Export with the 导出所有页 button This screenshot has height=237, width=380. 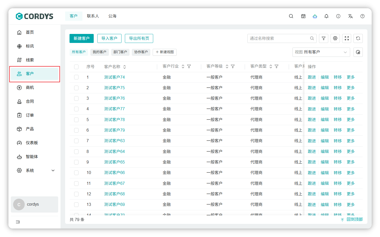click(x=139, y=38)
